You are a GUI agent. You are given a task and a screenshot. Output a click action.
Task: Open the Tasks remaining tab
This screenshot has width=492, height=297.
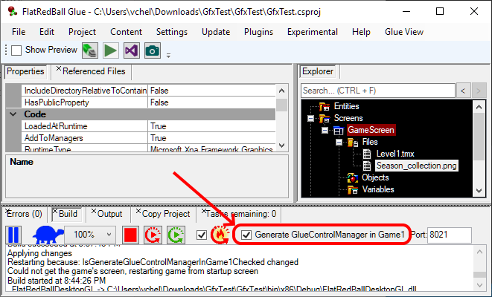(x=240, y=214)
